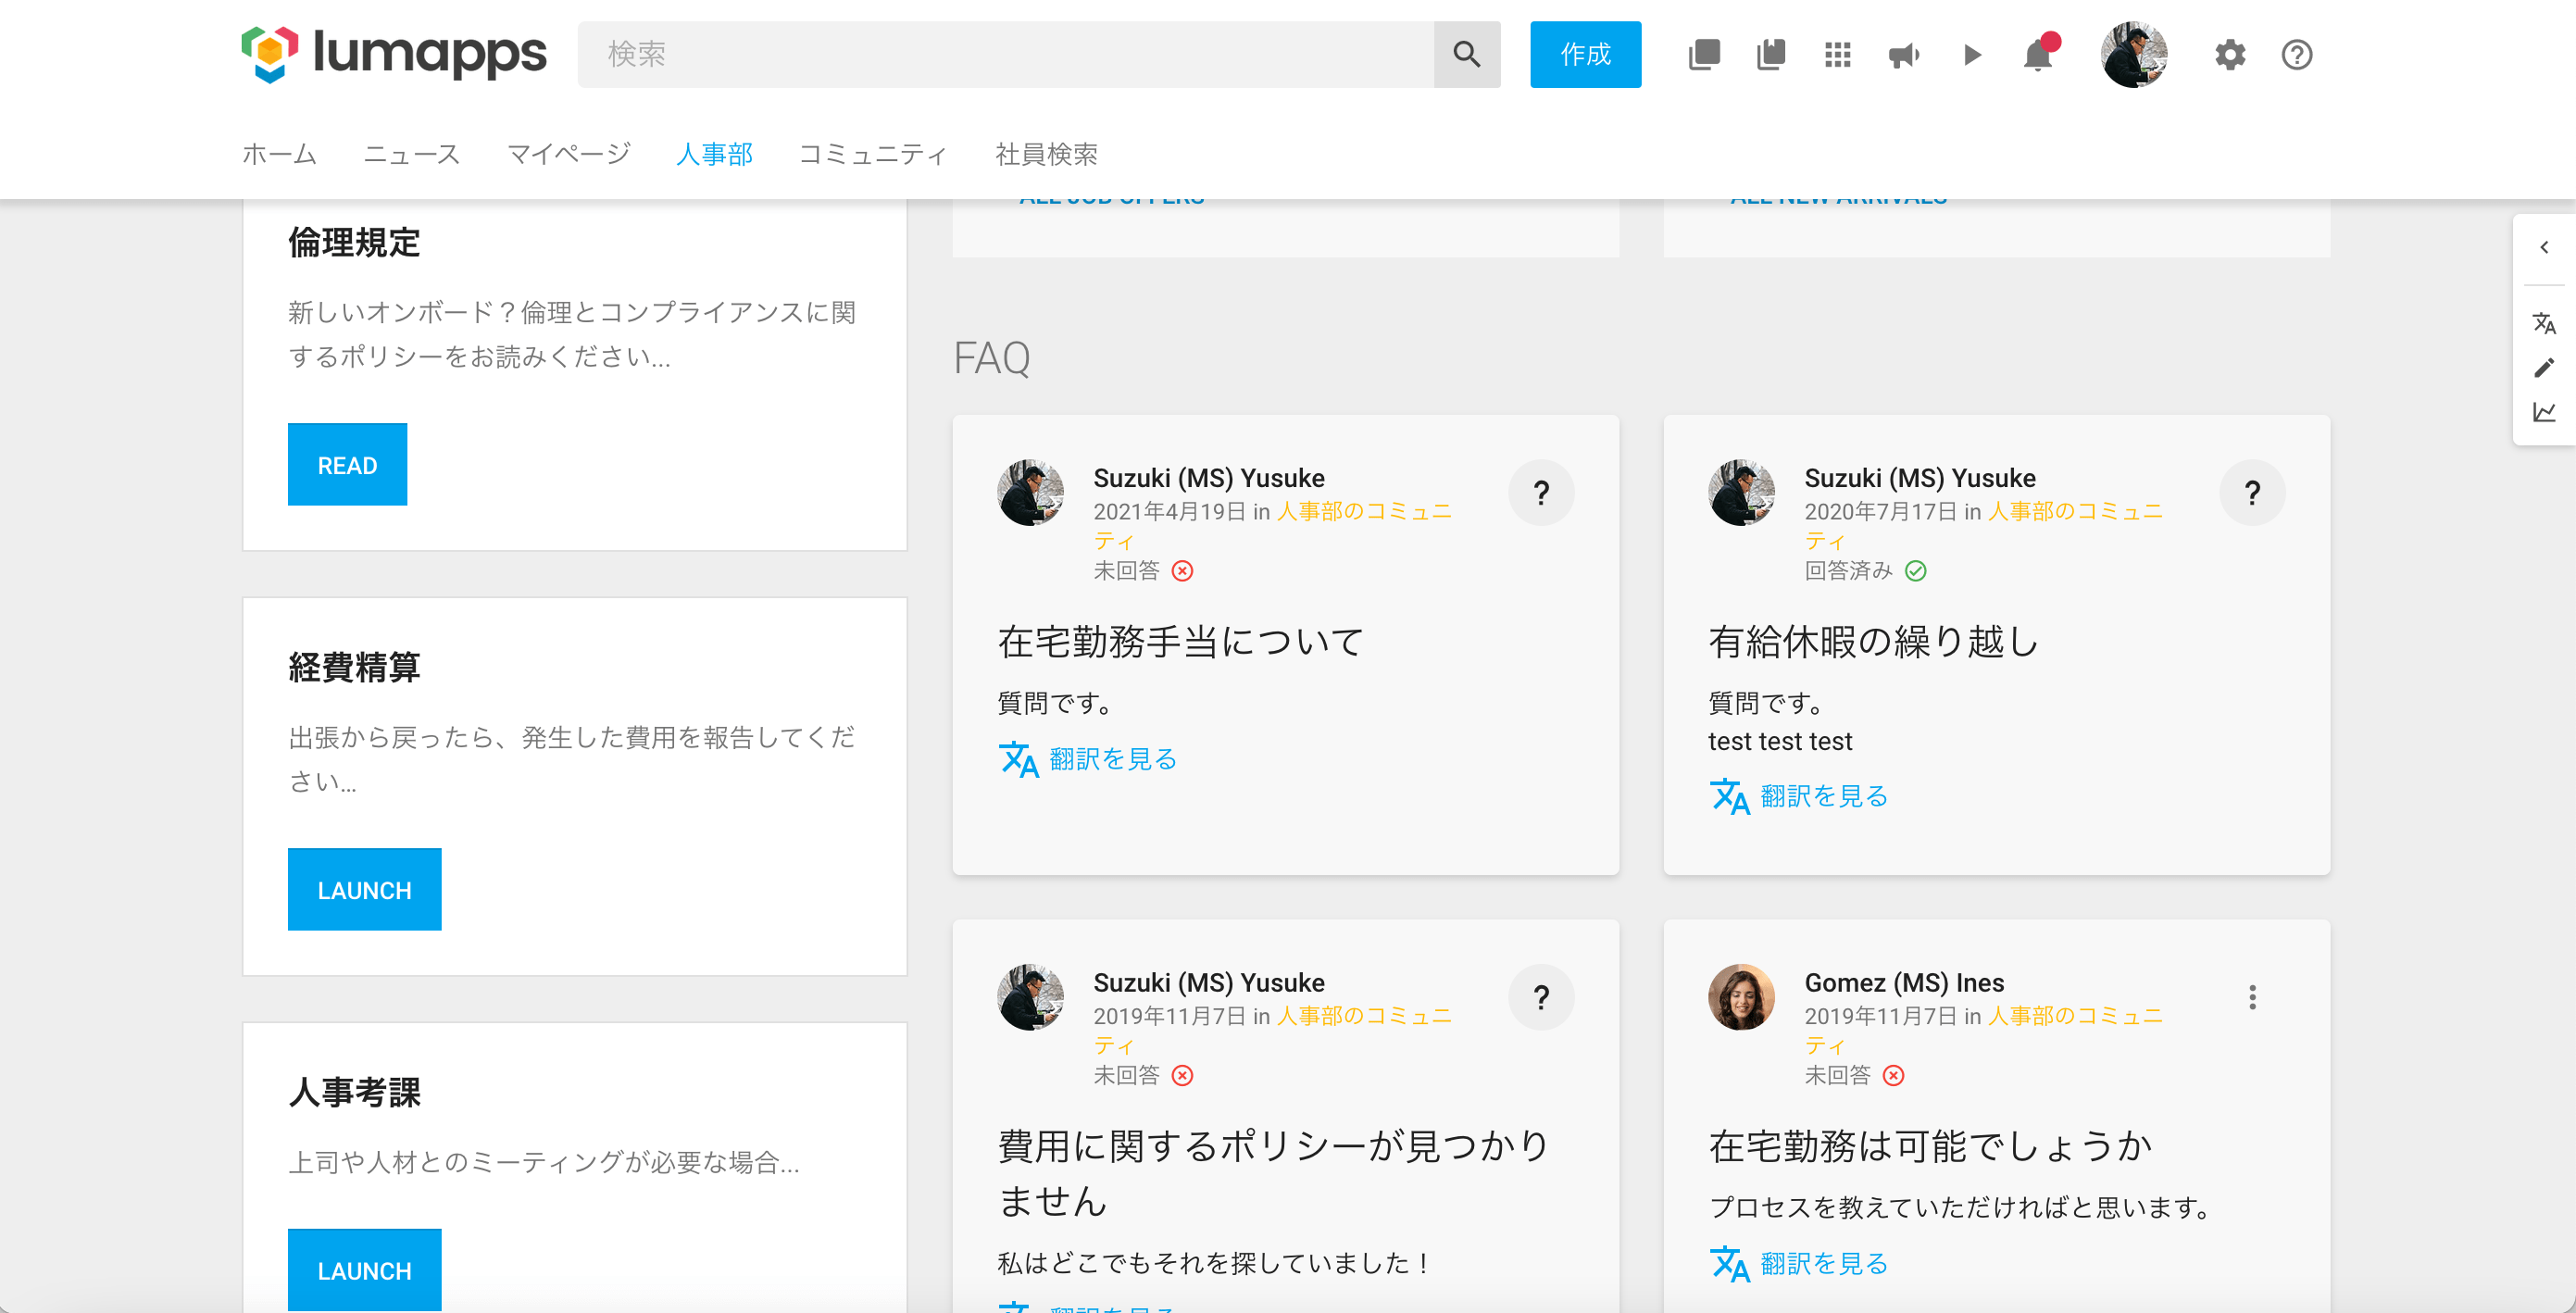Go to the ニュース navigation tab

point(411,154)
